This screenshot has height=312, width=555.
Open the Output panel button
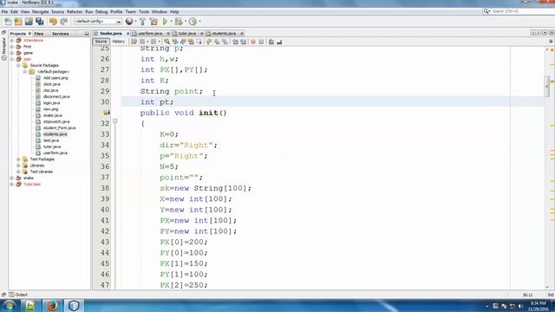coord(18,295)
